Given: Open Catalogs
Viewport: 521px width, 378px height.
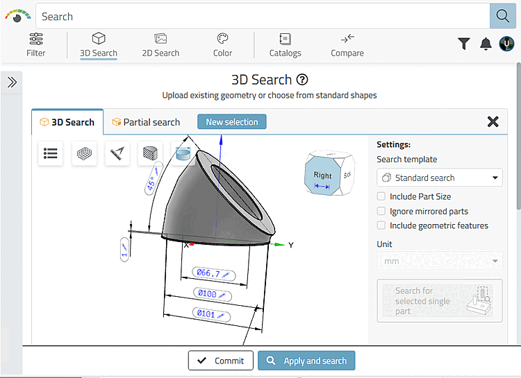Looking at the screenshot, I should coord(285,45).
